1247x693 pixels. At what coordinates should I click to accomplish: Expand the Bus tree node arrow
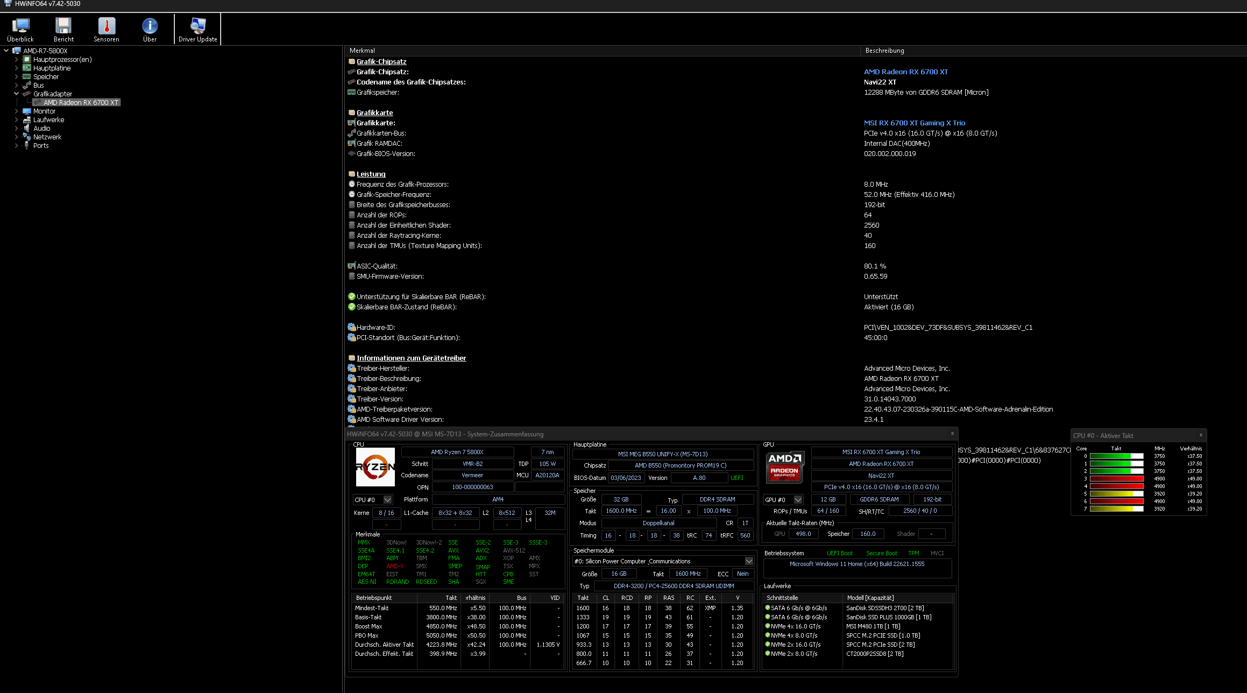pyautogui.click(x=16, y=86)
